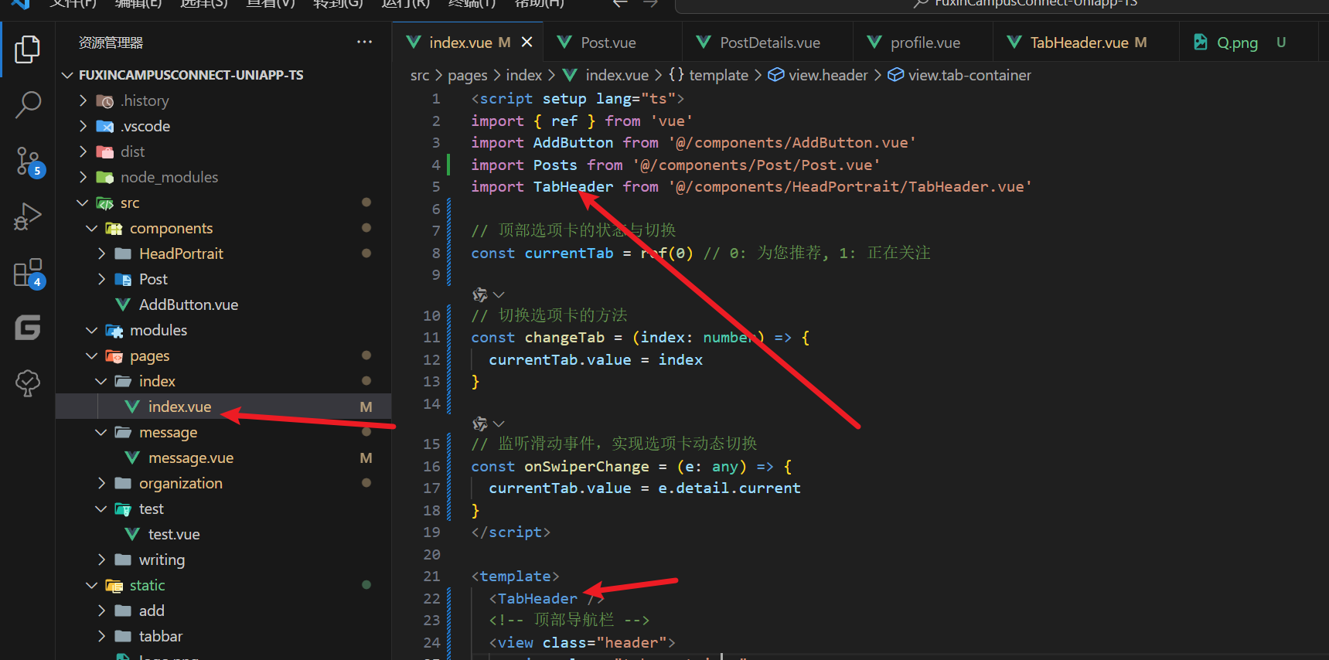Click the static folder icon
The width and height of the screenshot is (1329, 660).
coord(114,586)
